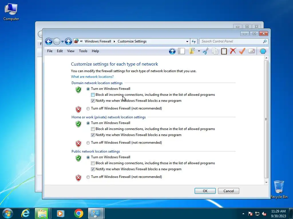Click the Up arrow beside the address bar
Image resolution: width=293 pixels, height=219 pixels.
click(x=68, y=41)
